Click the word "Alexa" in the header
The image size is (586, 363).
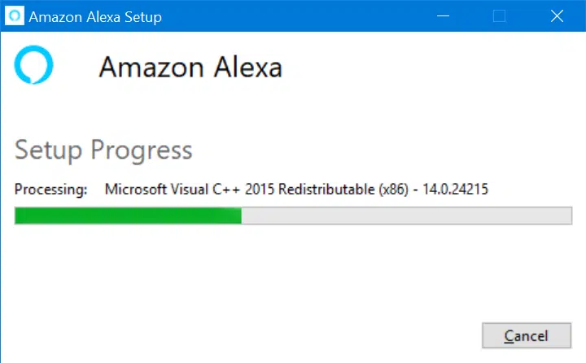[246, 67]
